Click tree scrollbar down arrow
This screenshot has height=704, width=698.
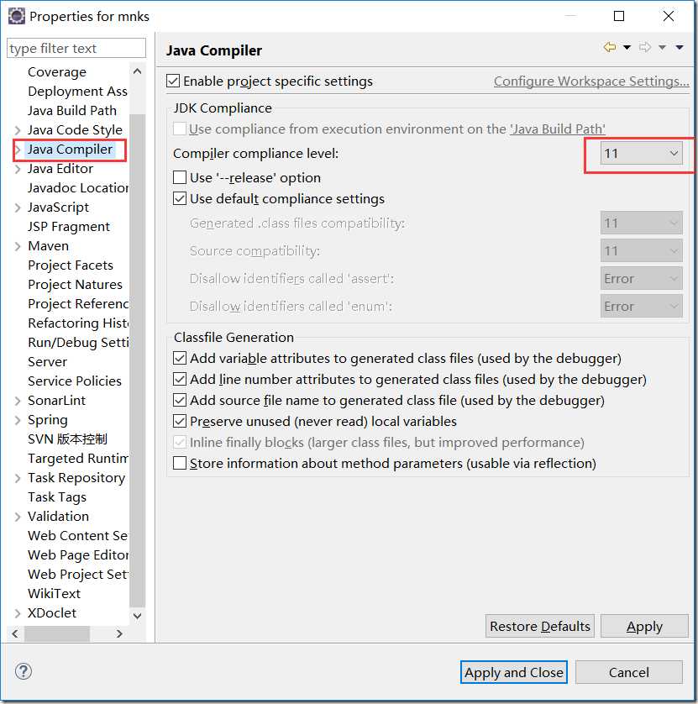tap(138, 616)
